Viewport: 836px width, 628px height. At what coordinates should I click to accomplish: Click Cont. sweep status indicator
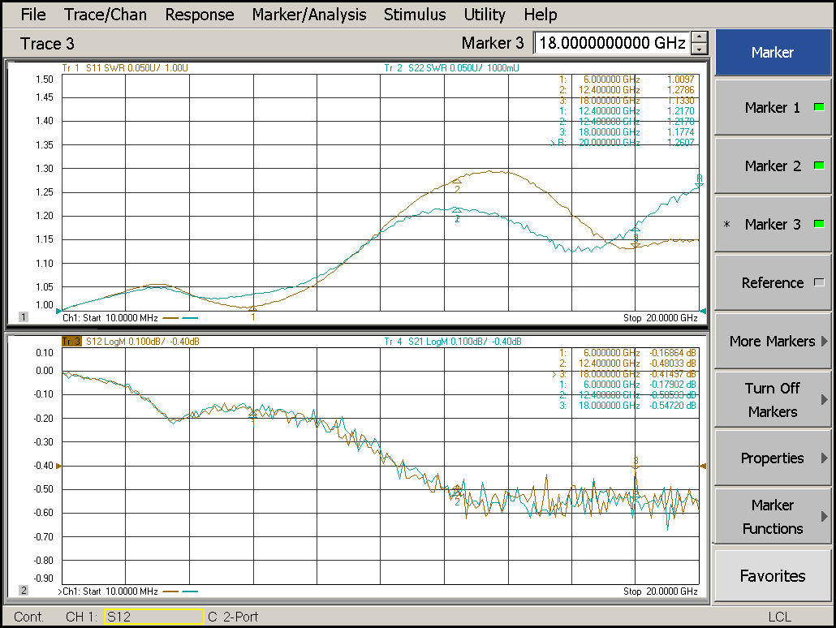(x=28, y=617)
